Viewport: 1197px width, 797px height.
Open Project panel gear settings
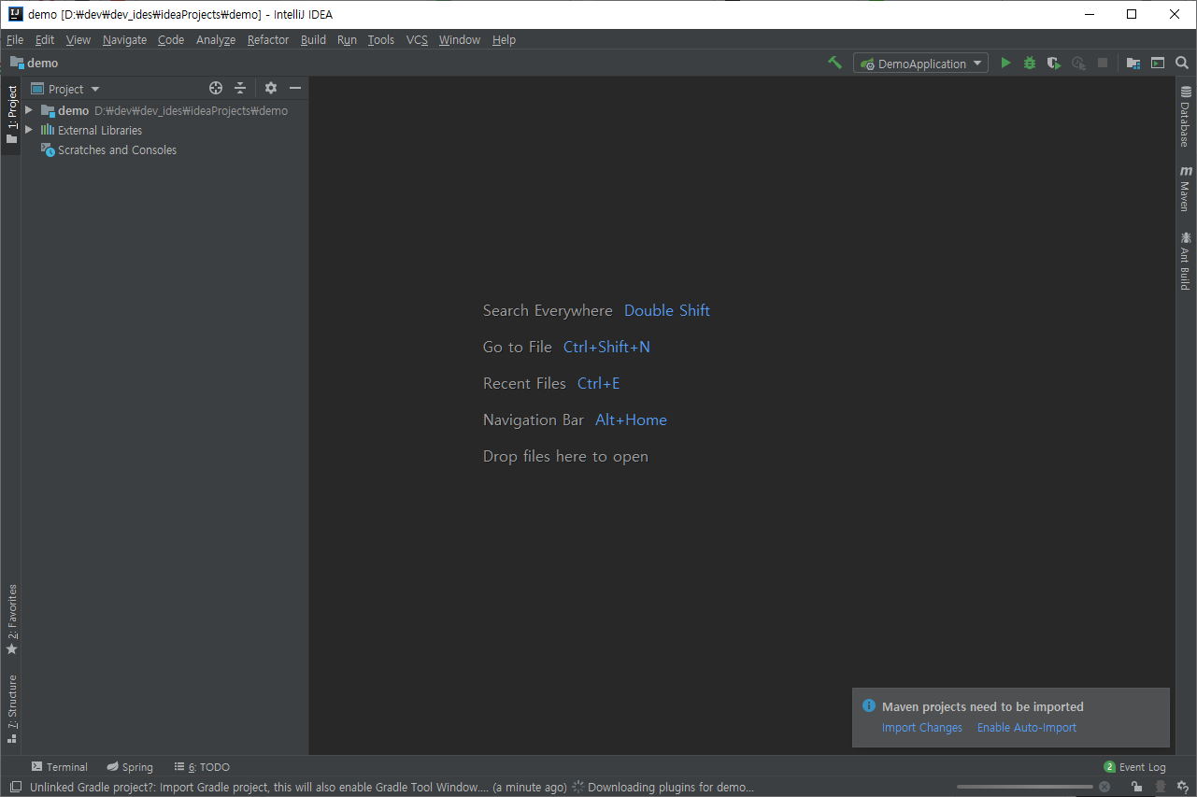click(271, 88)
